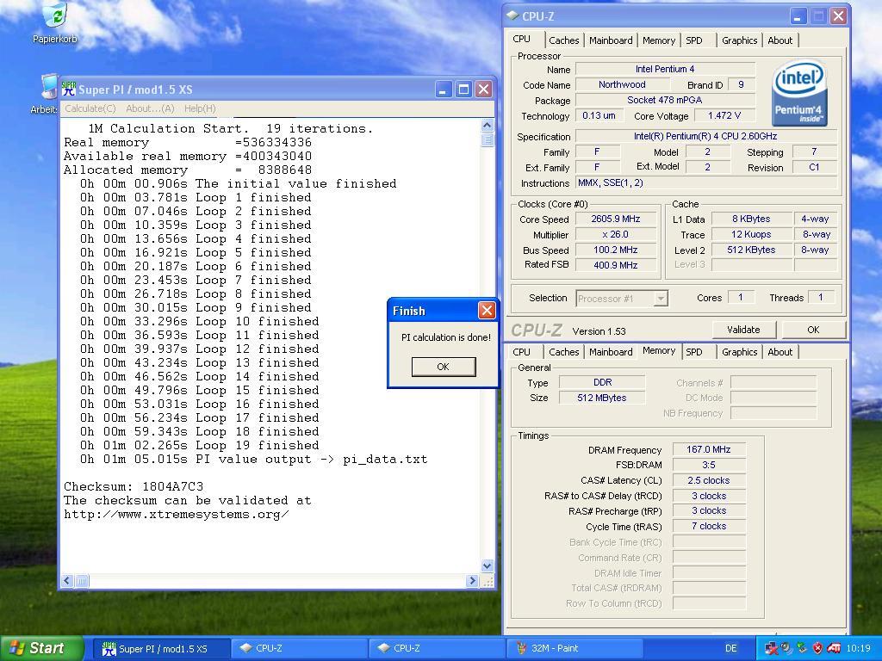Click Cycle Time value 7 clocks

click(708, 526)
